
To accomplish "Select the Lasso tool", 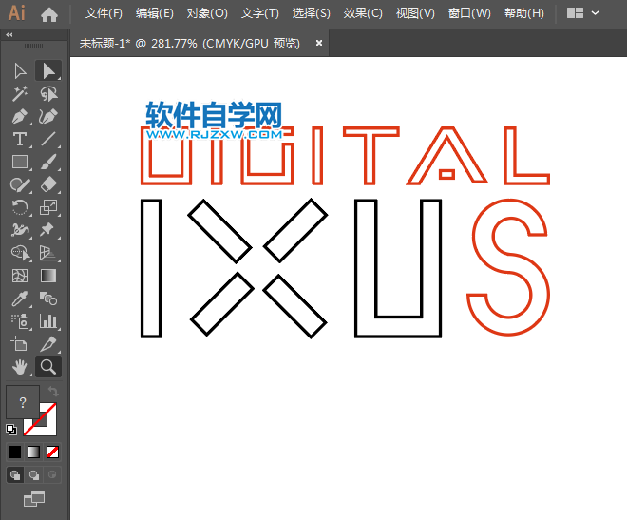I will coord(48,93).
